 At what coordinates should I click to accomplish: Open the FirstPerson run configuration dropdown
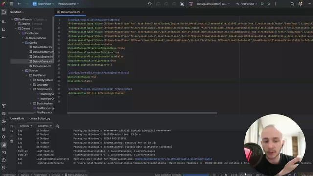coord(246,4)
